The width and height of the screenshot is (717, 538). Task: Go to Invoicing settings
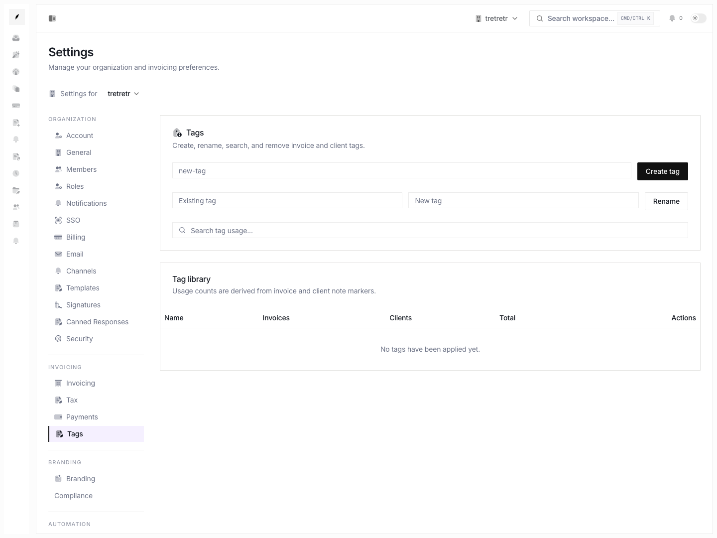96,383
